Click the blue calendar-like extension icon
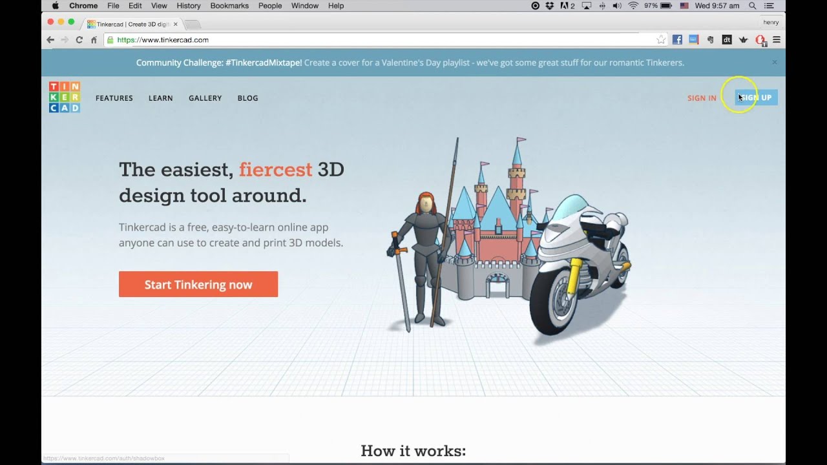The width and height of the screenshot is (827, 465). click(x=693, y=40)
